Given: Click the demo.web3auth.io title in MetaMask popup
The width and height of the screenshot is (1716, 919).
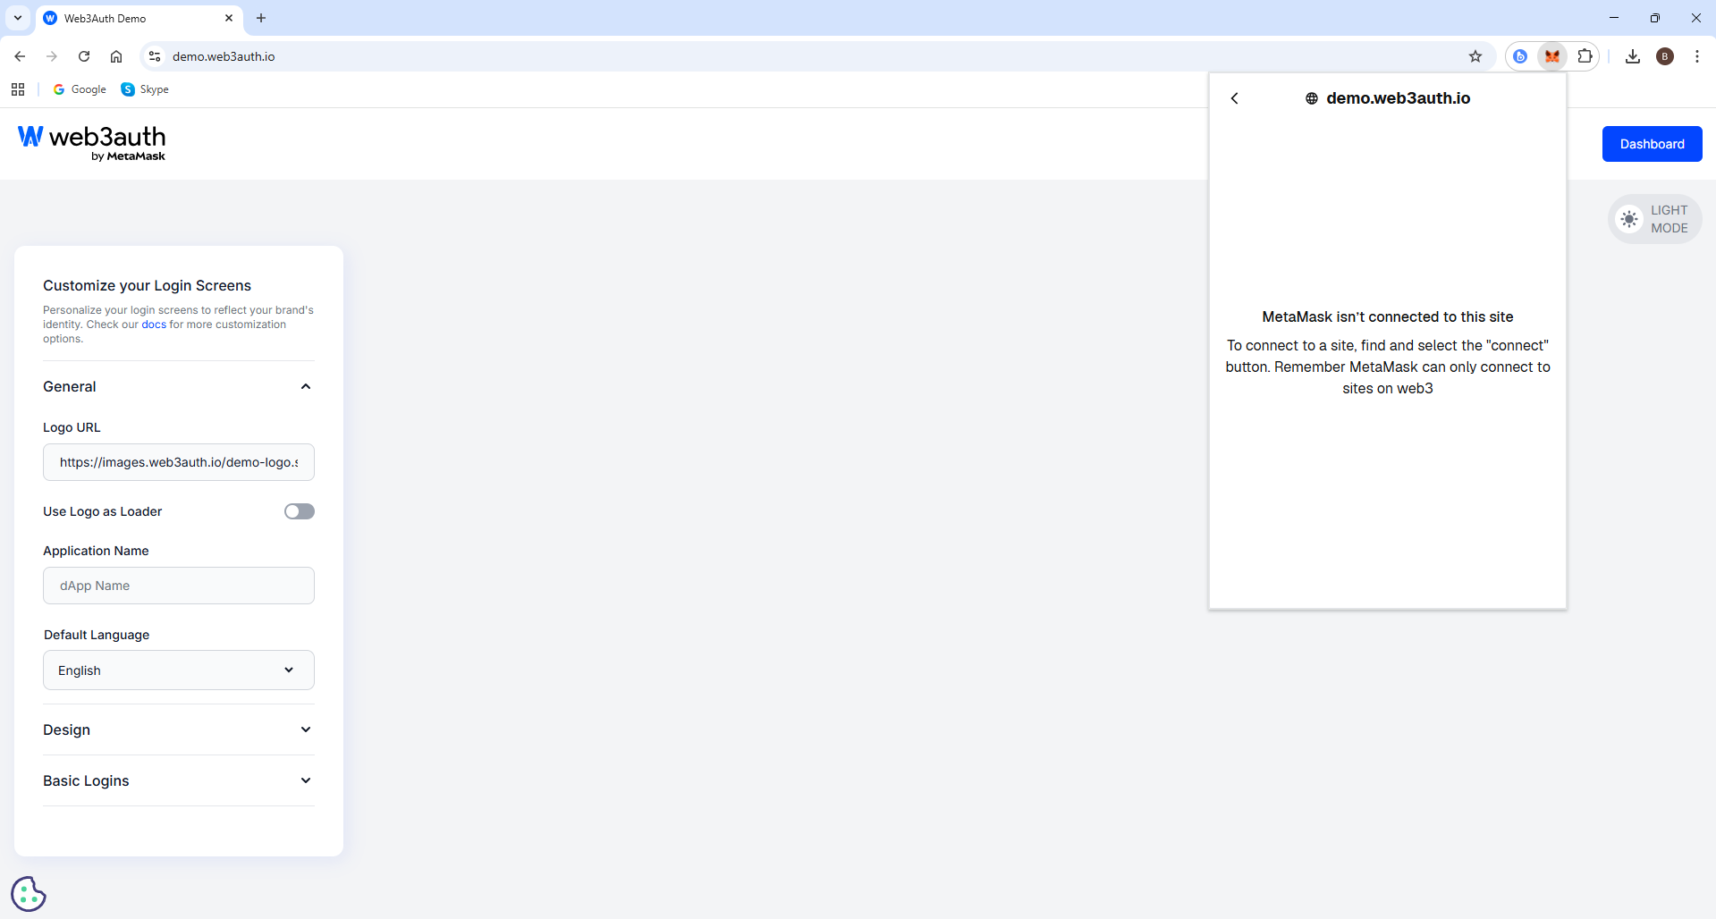Looking at the screenshot, I should tap(1399, 98).
